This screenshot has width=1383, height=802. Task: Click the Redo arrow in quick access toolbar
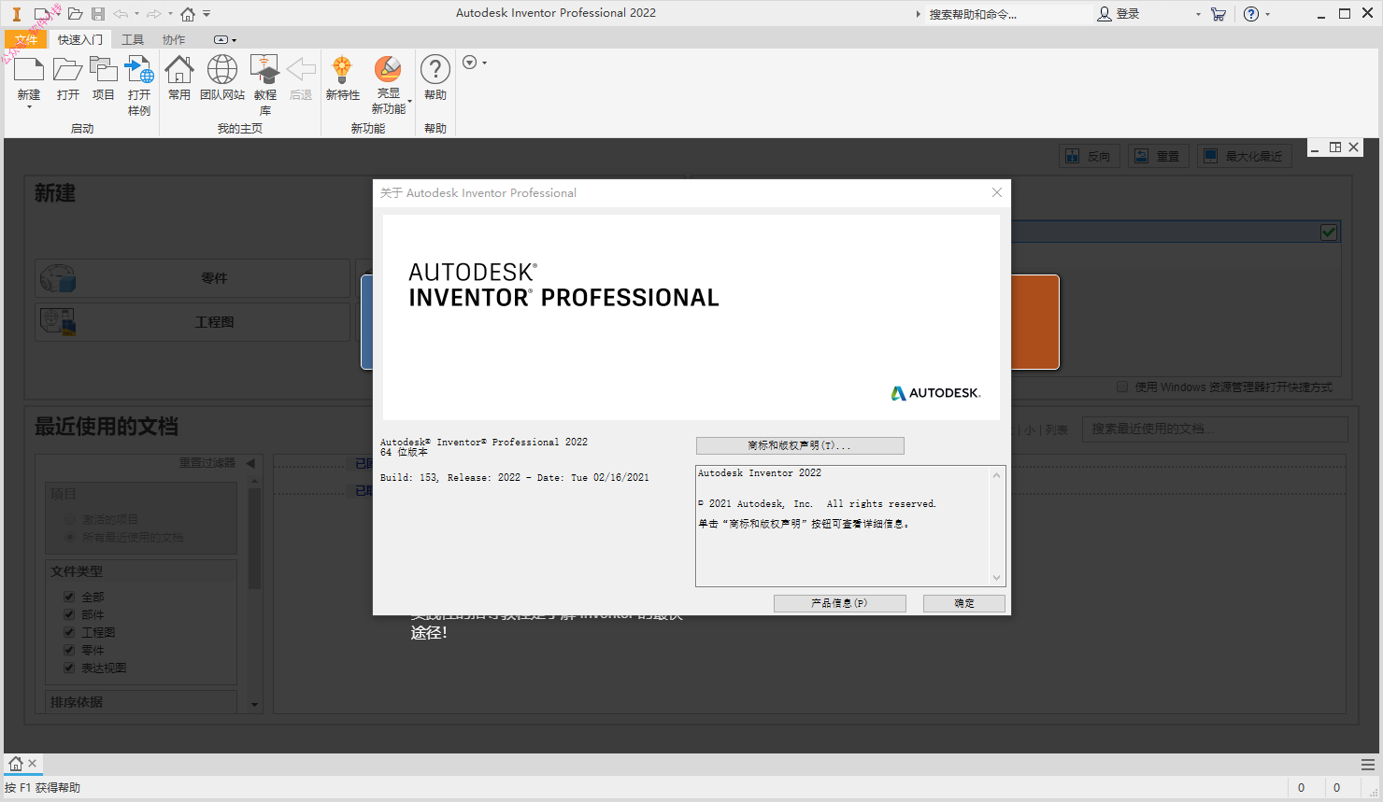pyautogui.click(x=154, y=14)
